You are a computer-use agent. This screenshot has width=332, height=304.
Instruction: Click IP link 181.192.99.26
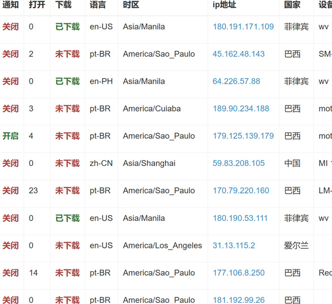coord(239,300)
